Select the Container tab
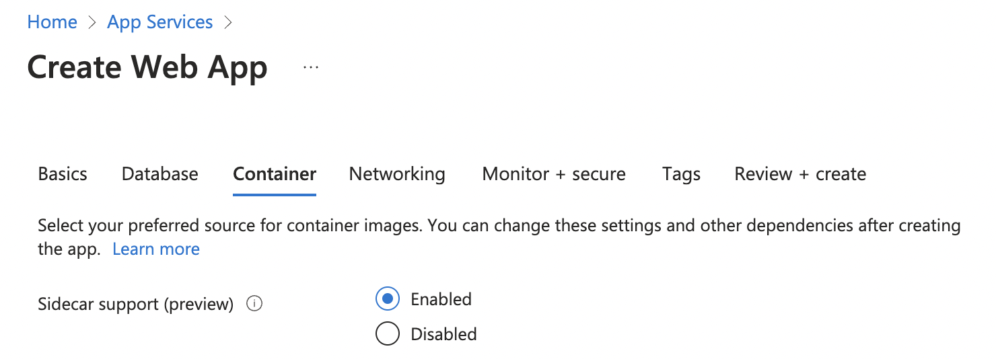Screen dimensions: 996x359 275,174
